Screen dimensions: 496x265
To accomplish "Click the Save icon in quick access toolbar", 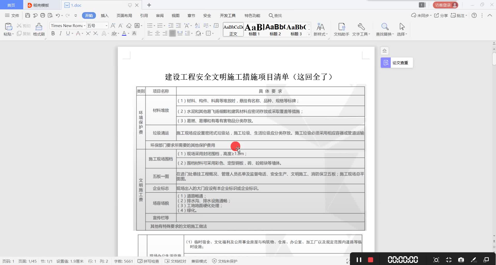I will coord(27,15).
